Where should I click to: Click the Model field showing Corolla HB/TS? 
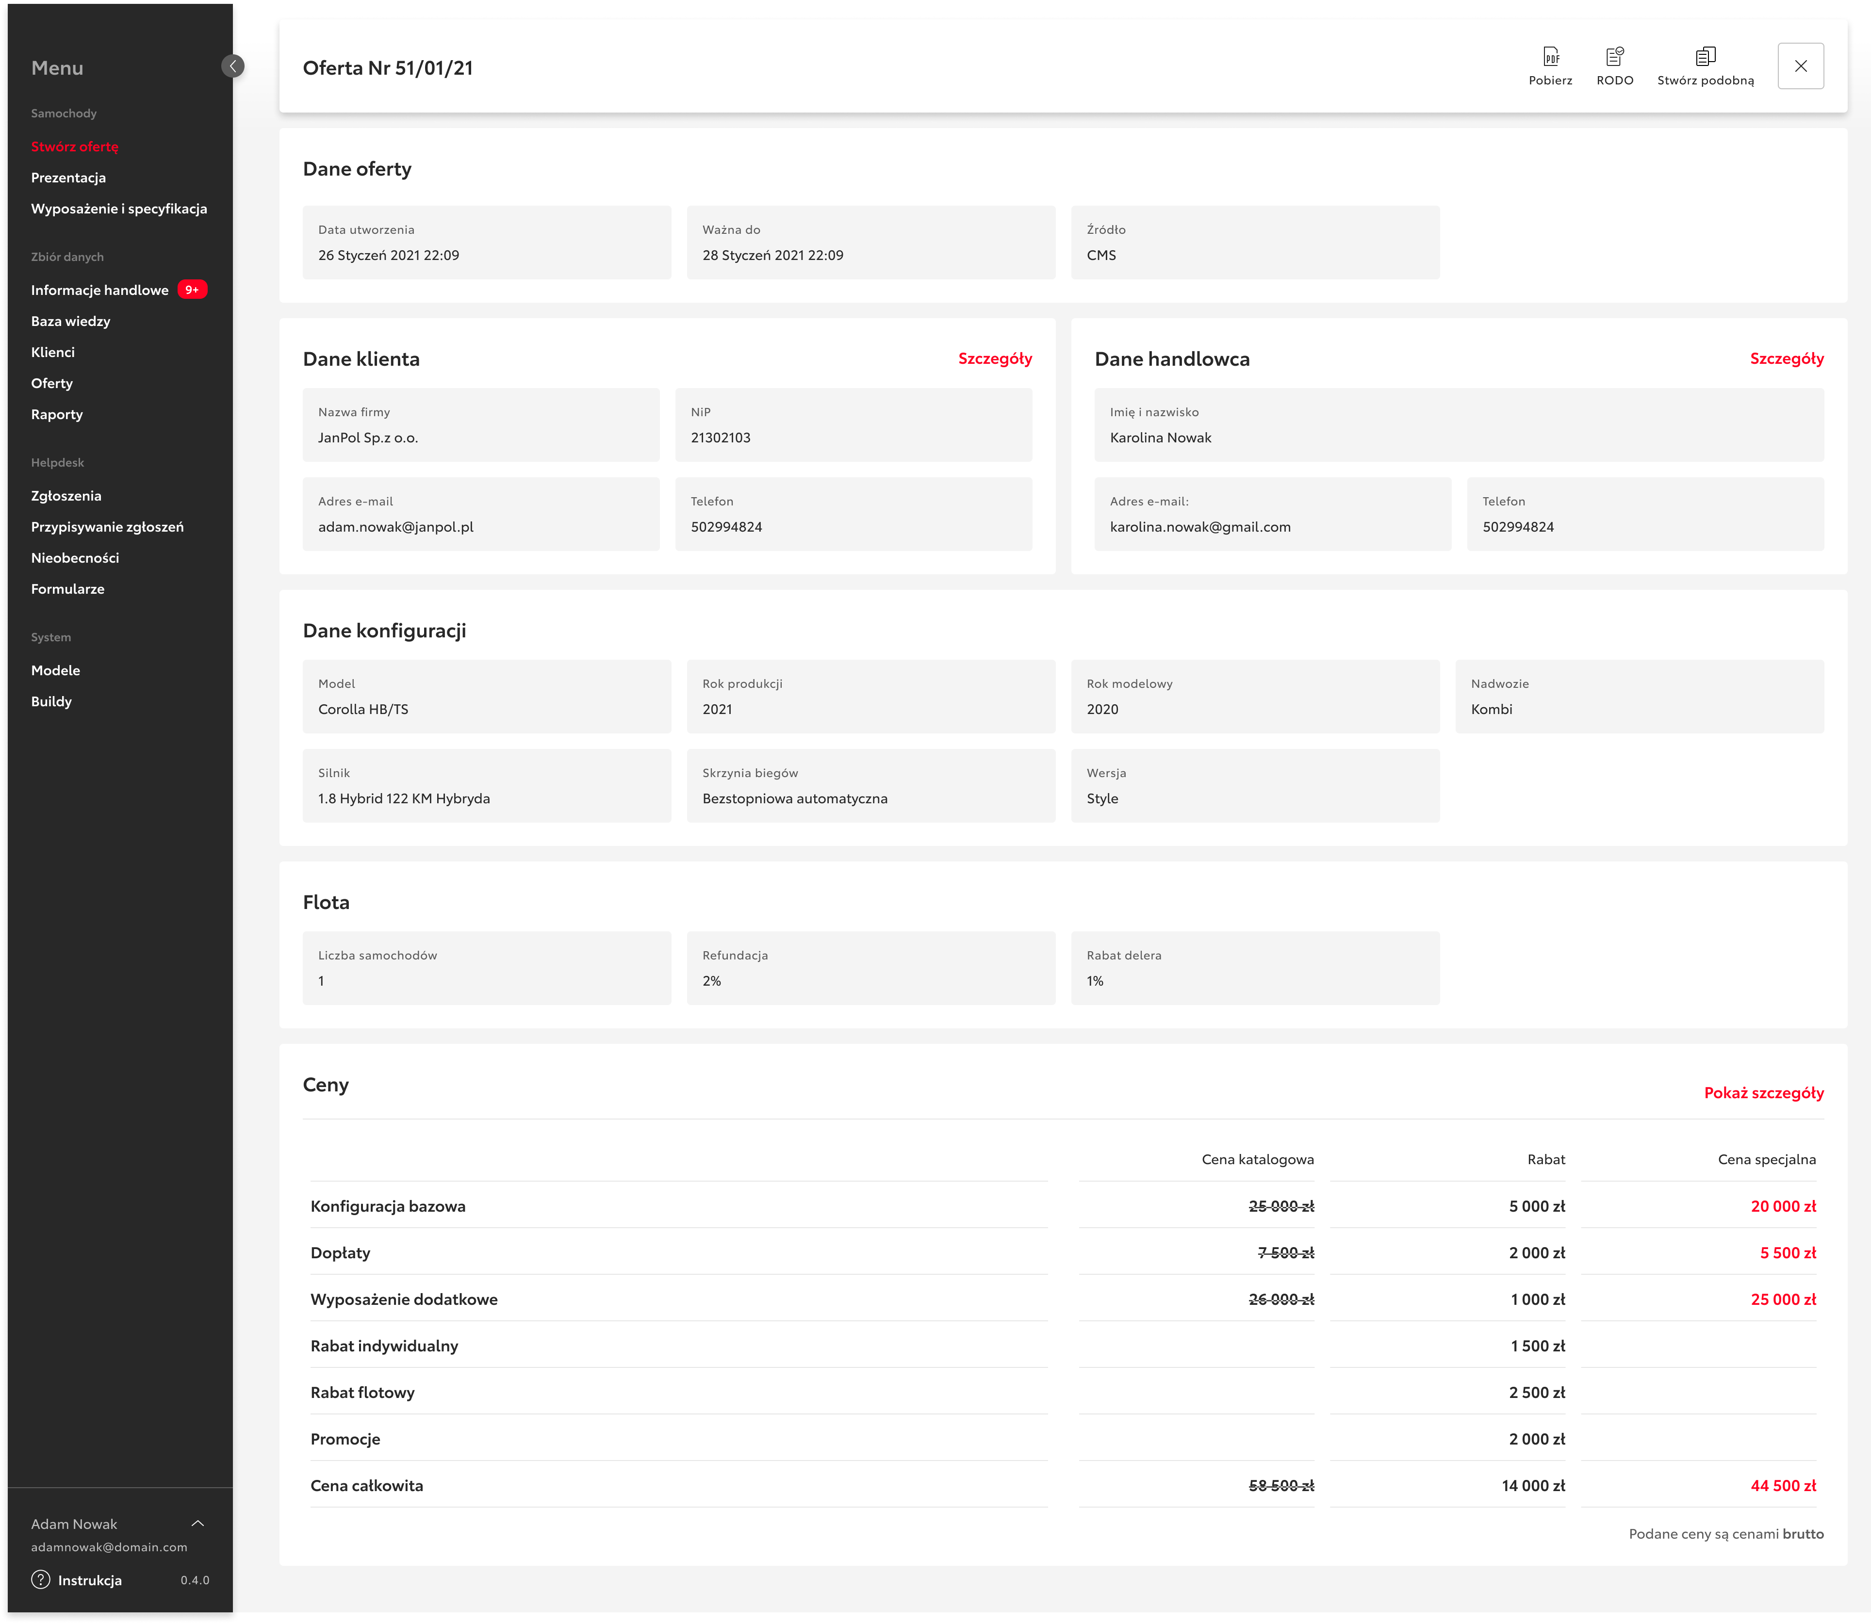[486, 697]
